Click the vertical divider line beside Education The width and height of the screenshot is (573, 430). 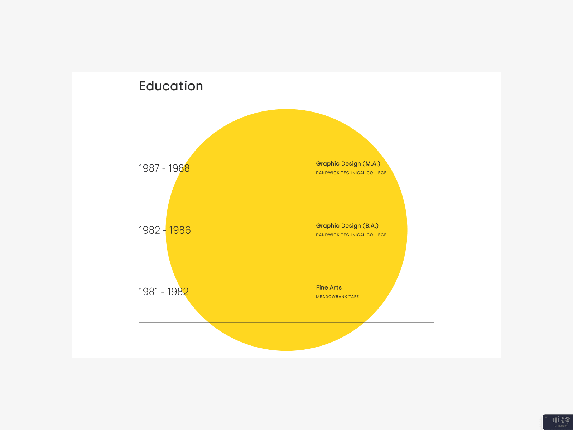pyautogui.click(x=111, y=215)
